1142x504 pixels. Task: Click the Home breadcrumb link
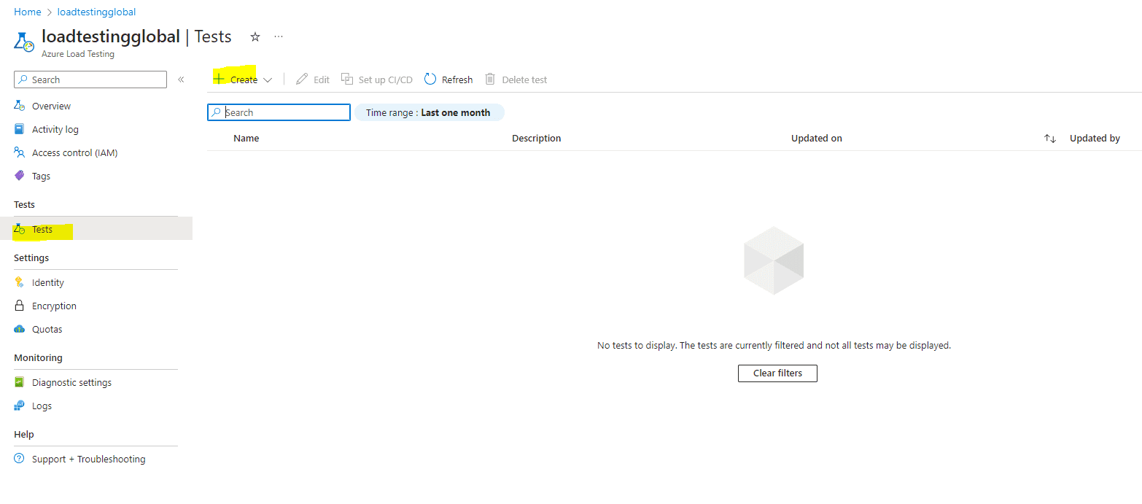pos(27,12)
